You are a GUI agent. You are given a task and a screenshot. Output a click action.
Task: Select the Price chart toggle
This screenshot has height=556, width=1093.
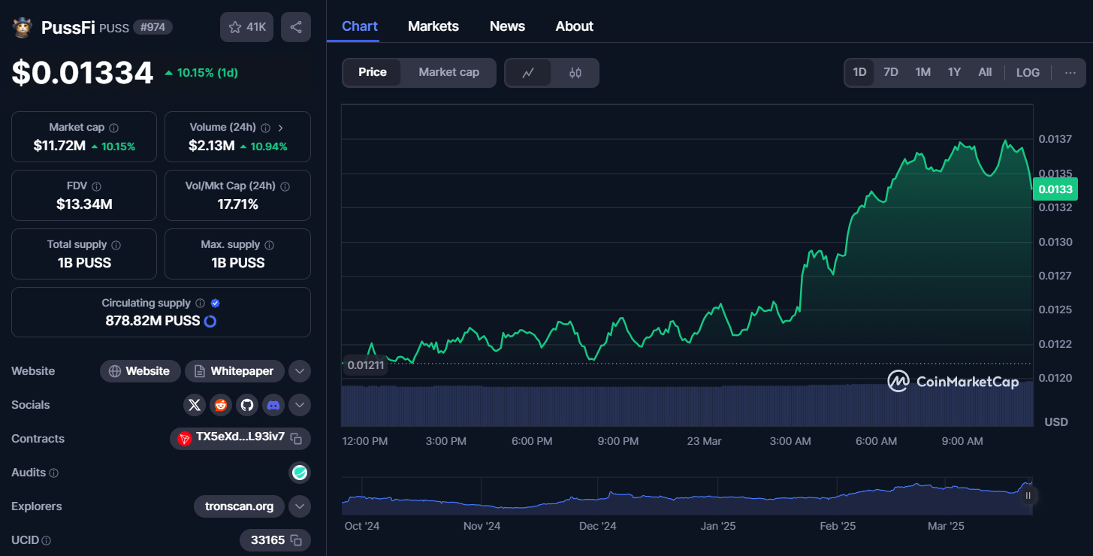(373, 72)
